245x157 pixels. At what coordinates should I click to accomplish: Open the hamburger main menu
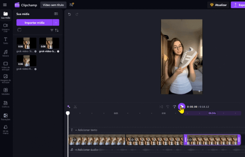pyautogui.click(x=5, y=5)
